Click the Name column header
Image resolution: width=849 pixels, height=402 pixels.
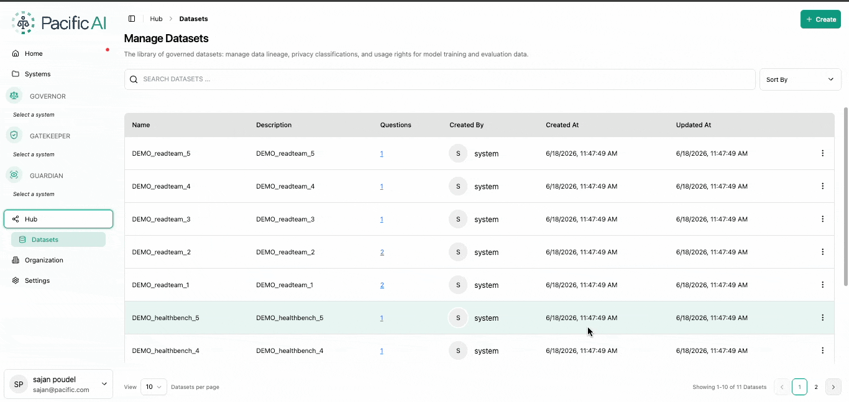point(141,125)
